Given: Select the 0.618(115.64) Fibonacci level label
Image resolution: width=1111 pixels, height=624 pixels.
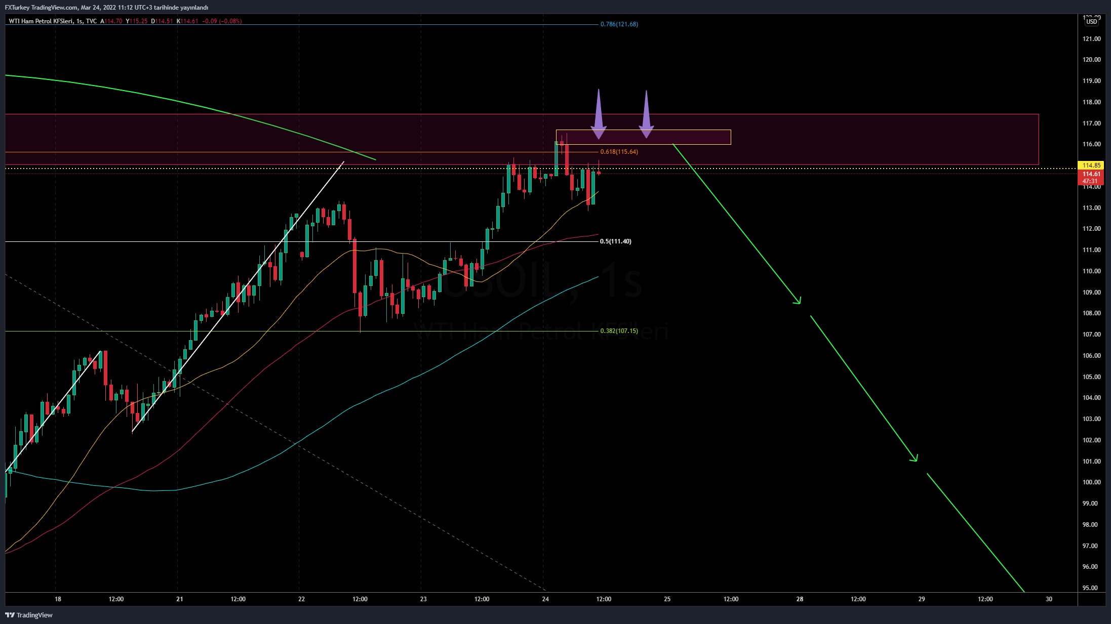Looking at the screenshot, I should [619, 152].
